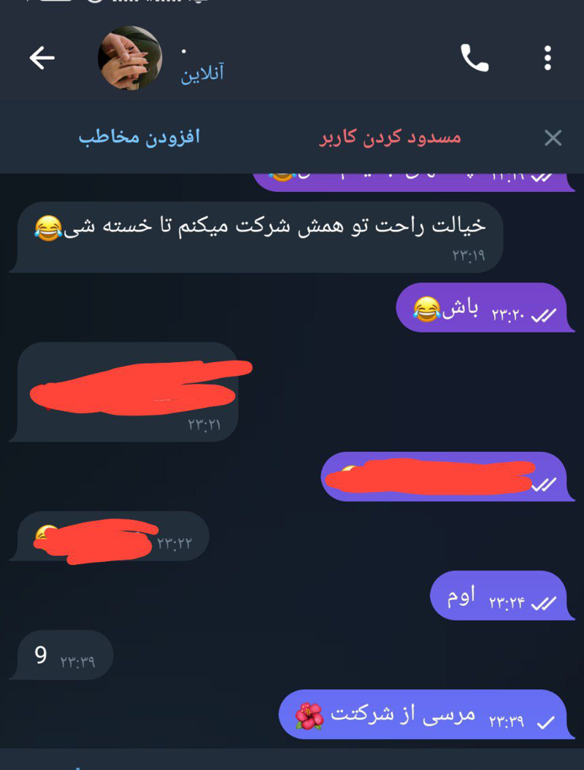Tap the back arrow icon

point(42,58)
